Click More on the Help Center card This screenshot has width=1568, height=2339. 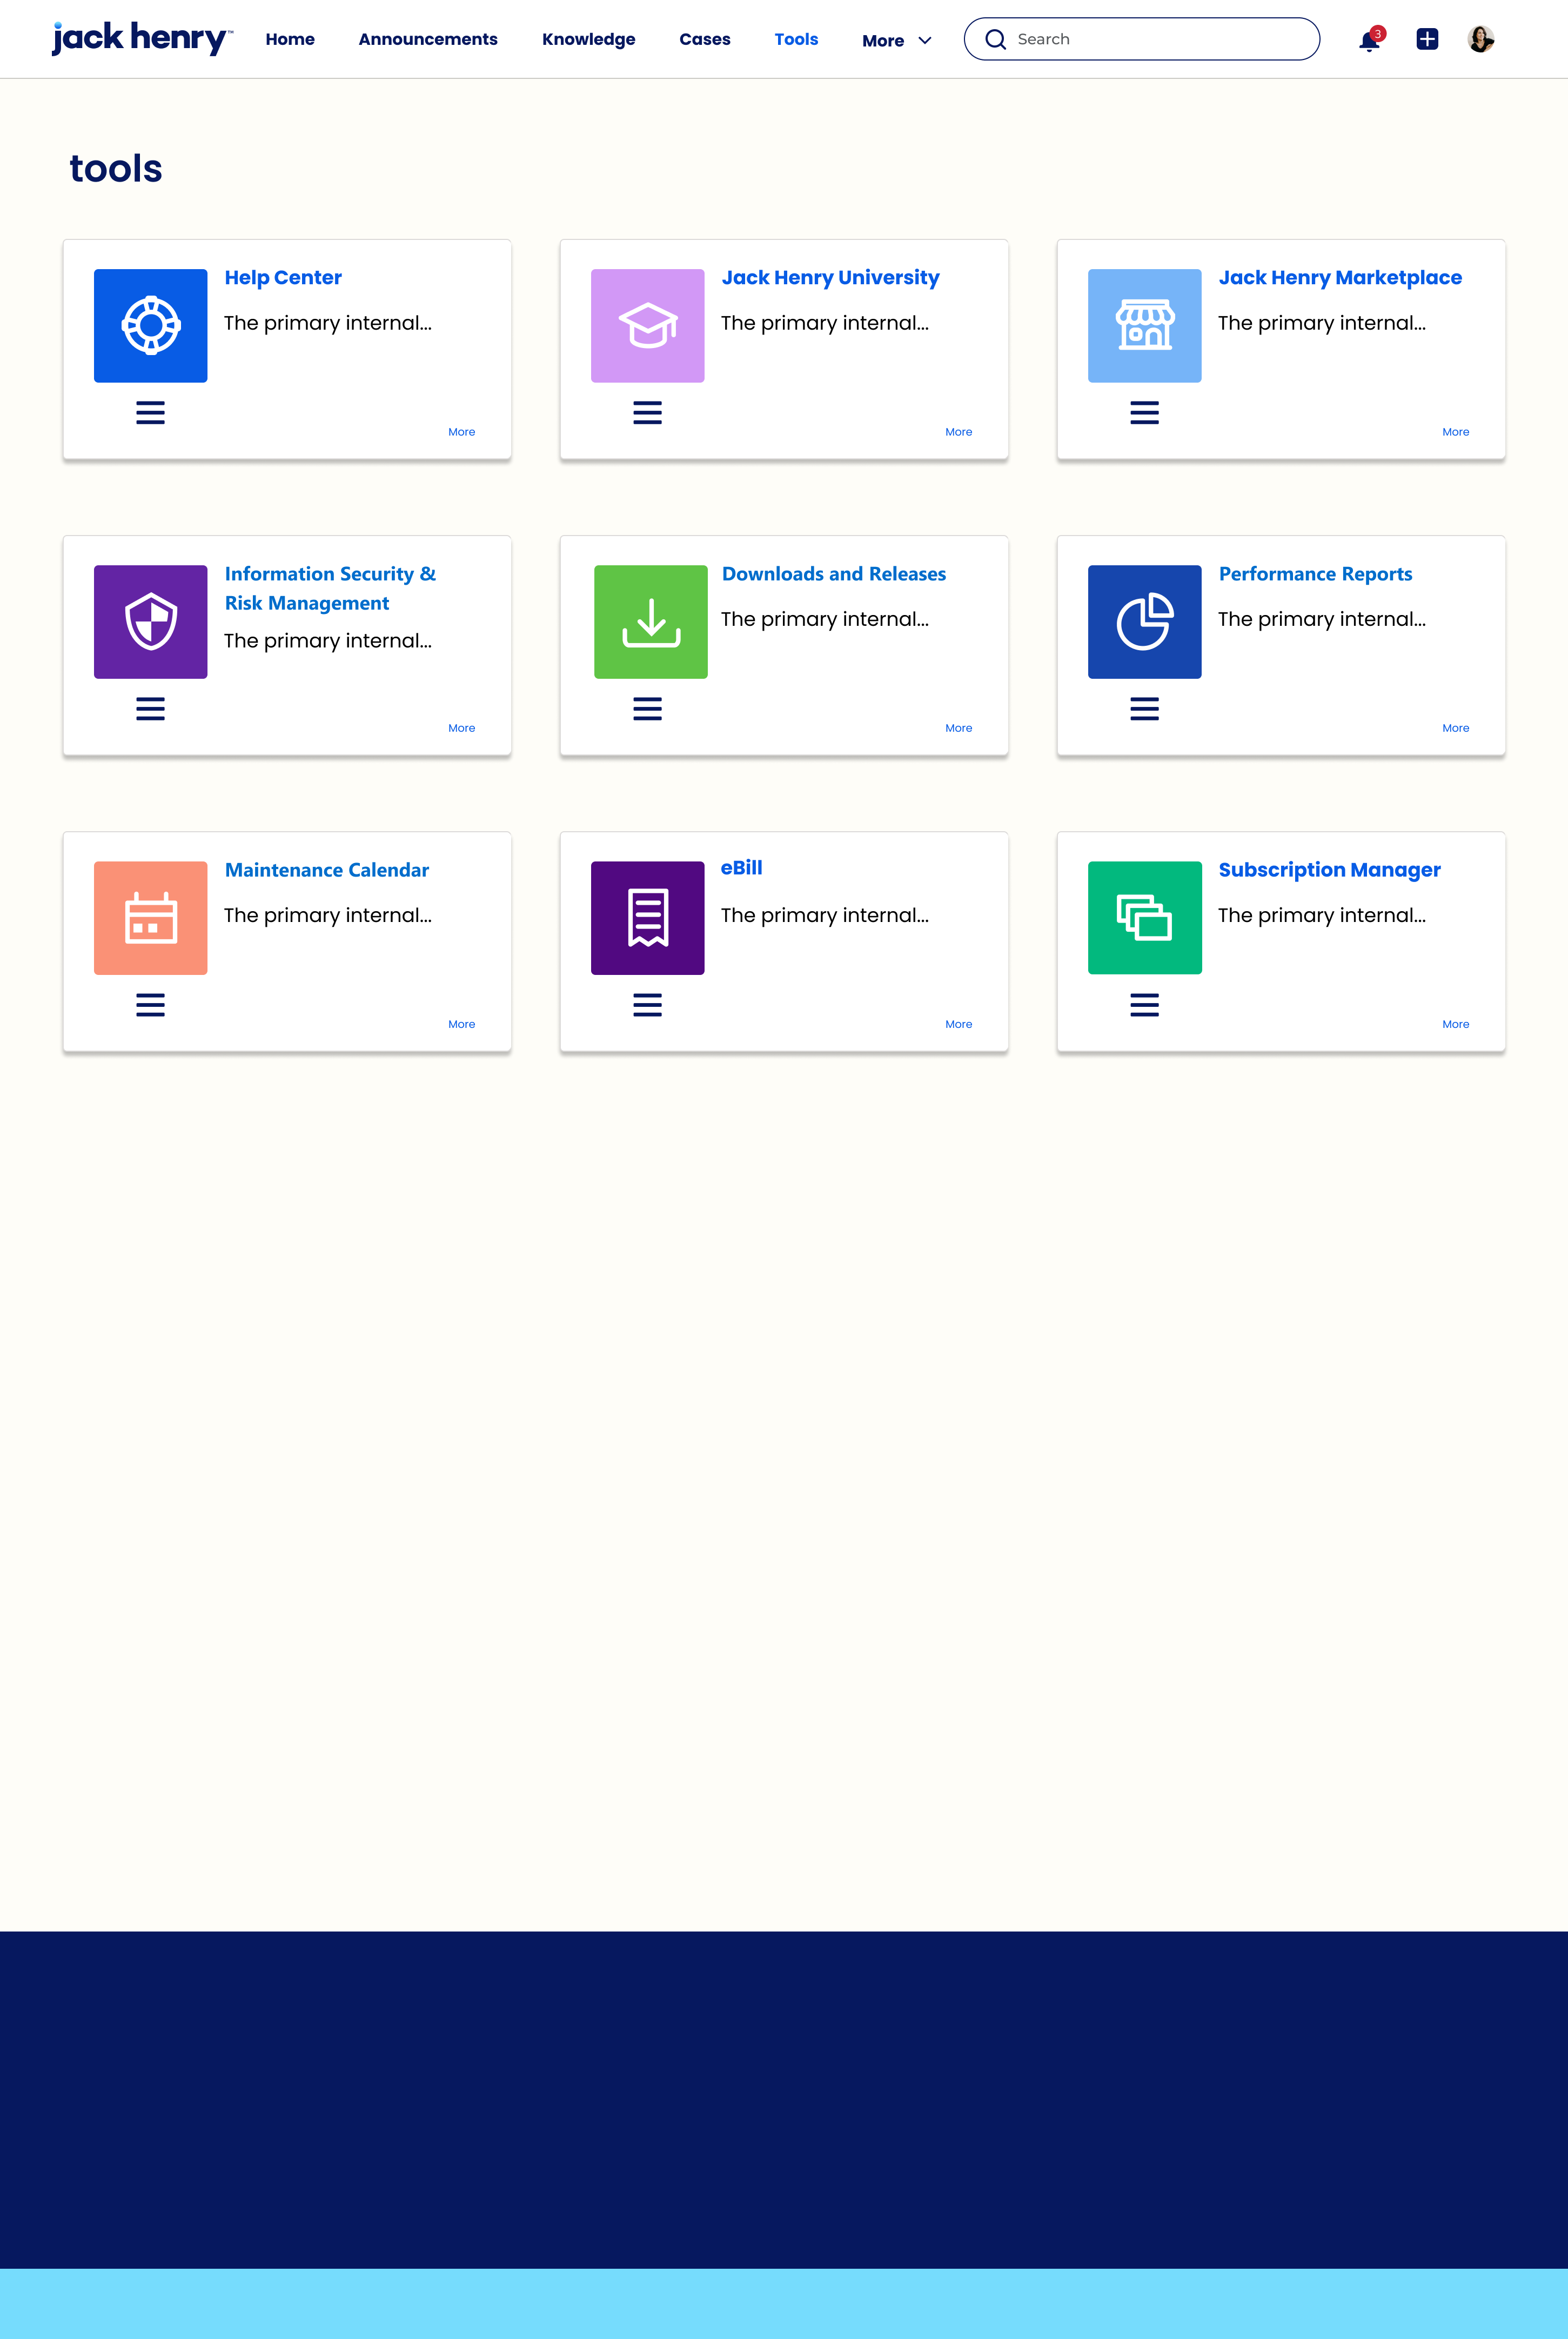tap(461, 432)
